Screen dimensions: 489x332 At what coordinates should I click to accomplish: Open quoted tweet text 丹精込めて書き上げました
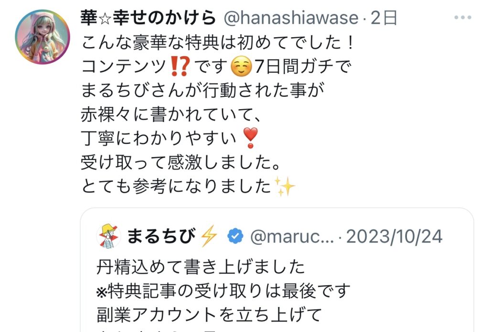click(x=201, y=267)
